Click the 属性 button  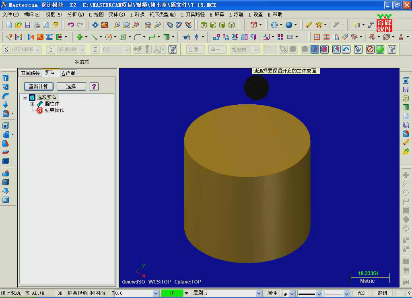[272, 293]
